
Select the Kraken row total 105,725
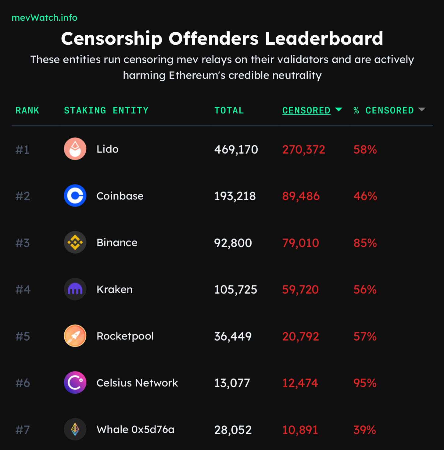pos(235,290)
